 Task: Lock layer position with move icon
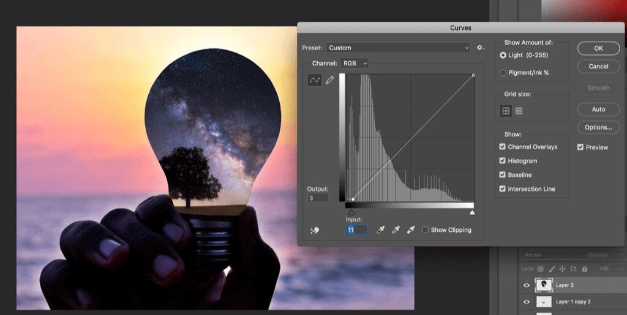pos(562,269)
